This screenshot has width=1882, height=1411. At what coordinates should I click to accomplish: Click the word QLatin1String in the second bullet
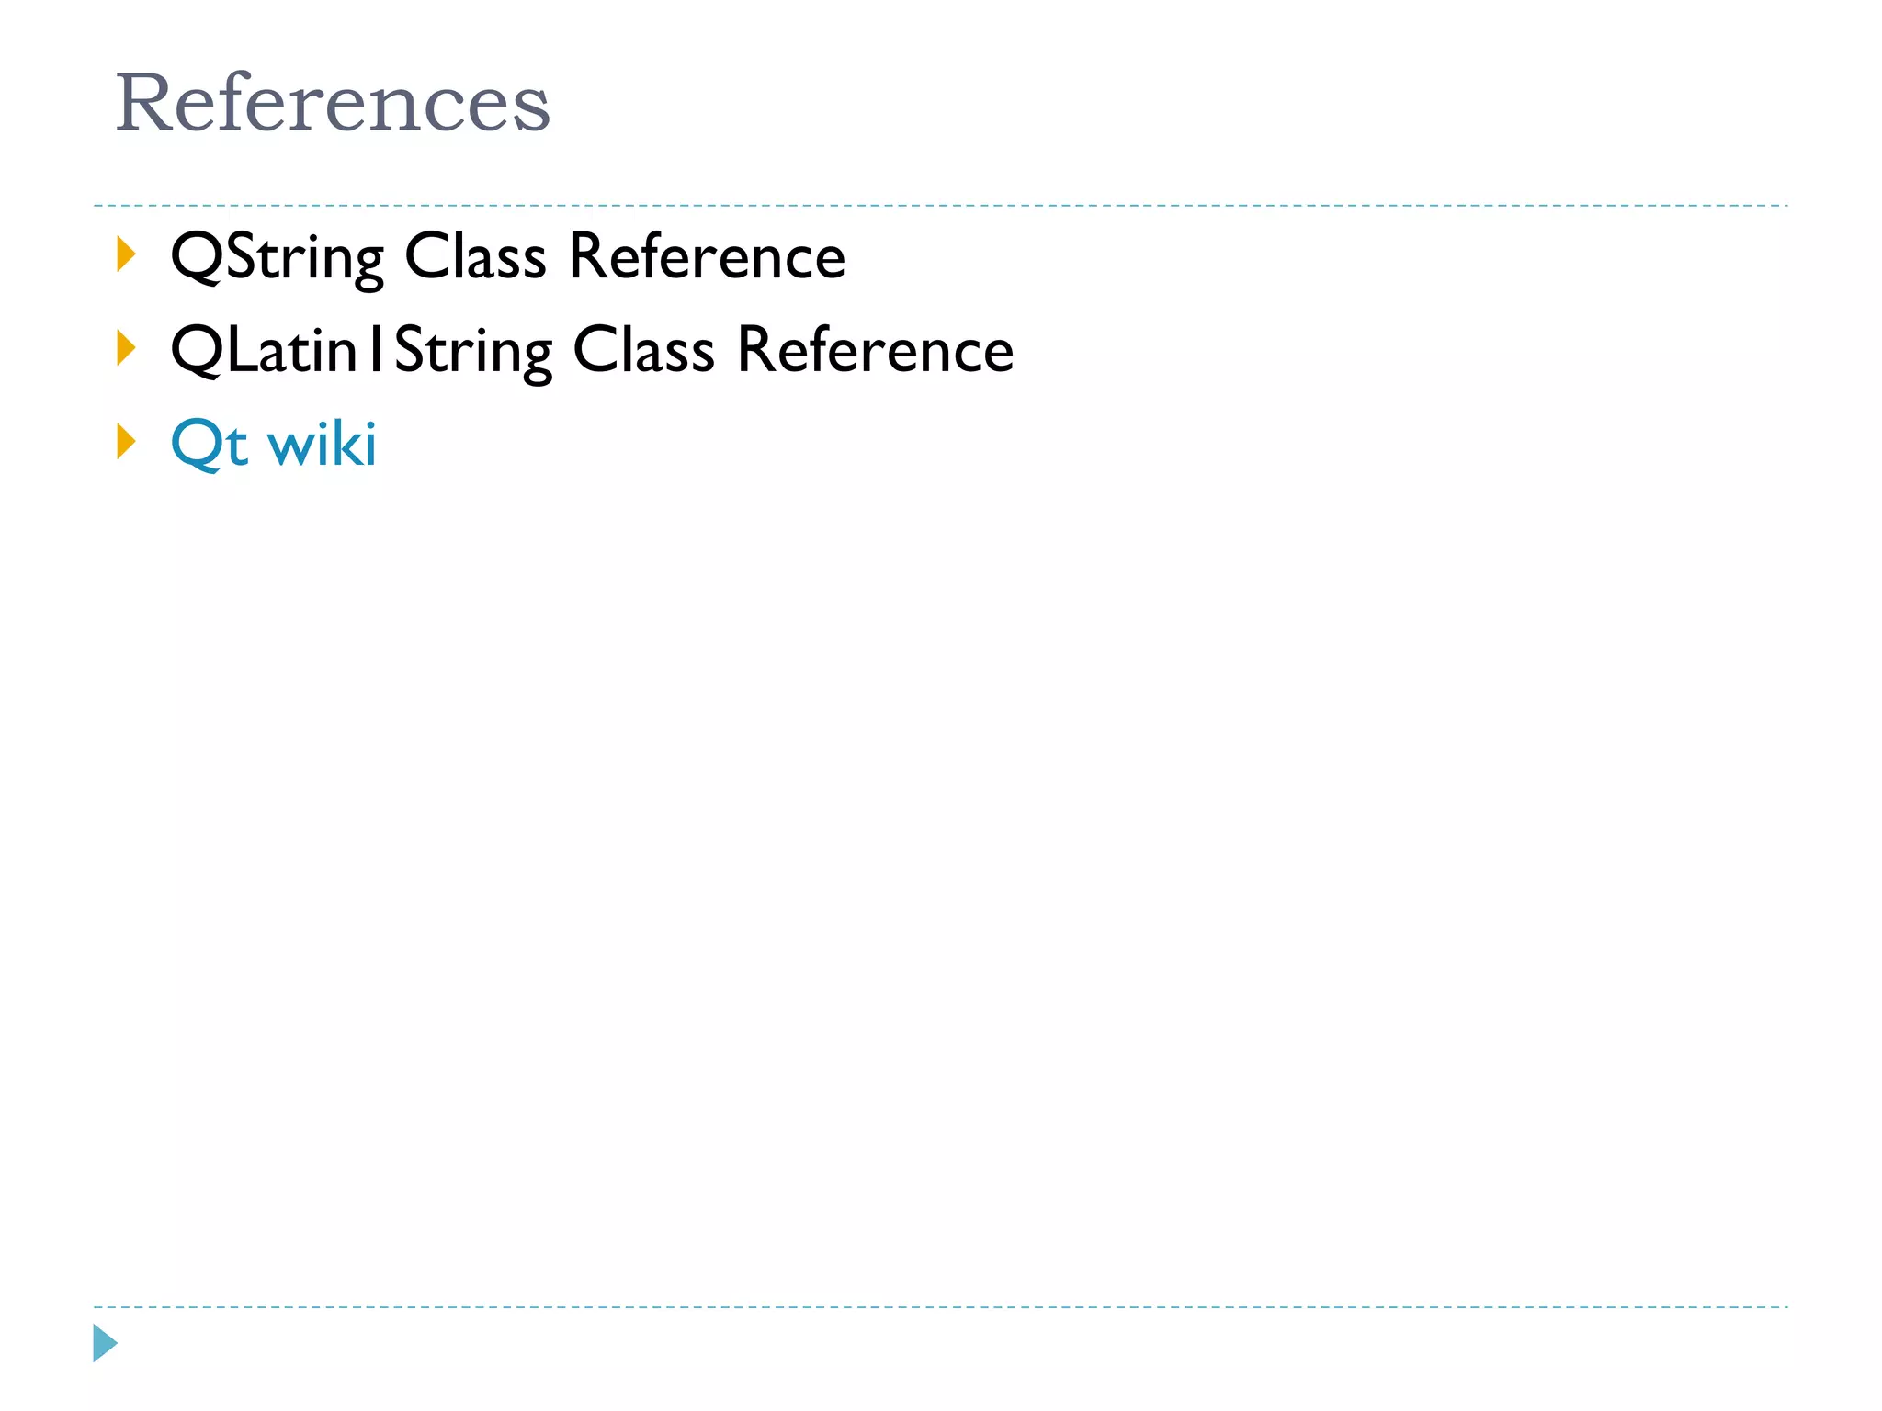(x=361, y=350)
